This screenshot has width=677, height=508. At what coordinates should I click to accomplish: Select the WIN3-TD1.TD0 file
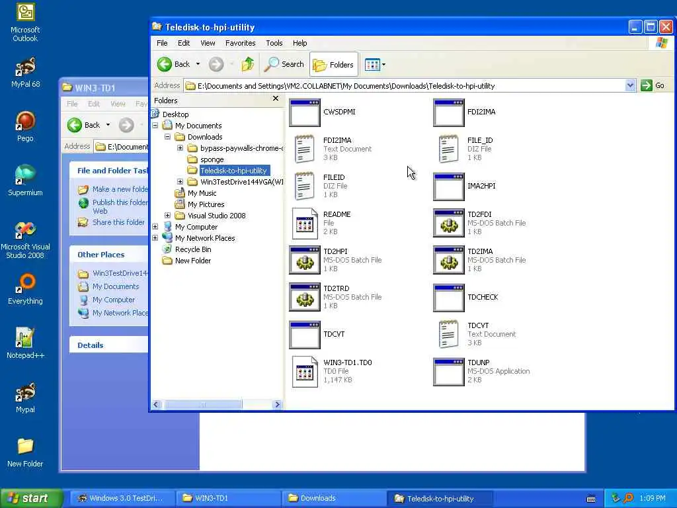332,372
